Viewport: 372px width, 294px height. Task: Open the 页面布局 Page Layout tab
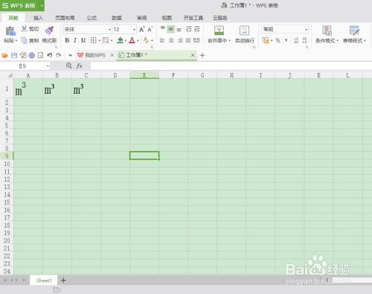(x=65, y=18)
